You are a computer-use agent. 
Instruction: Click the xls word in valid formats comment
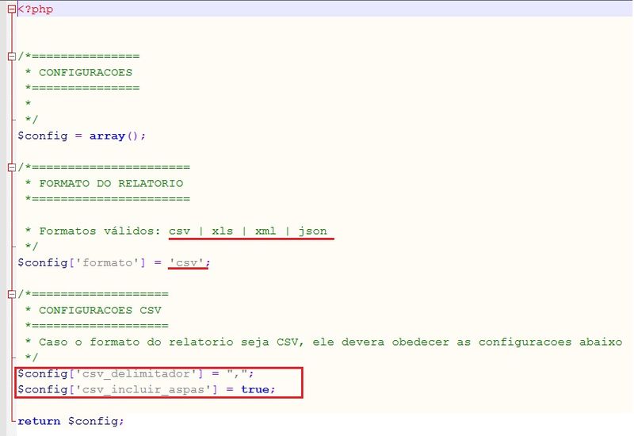click(224, 231)
